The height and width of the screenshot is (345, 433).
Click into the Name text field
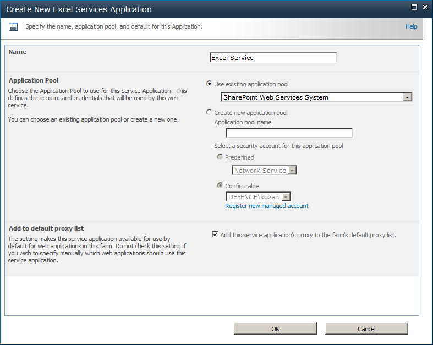(273, 57)
